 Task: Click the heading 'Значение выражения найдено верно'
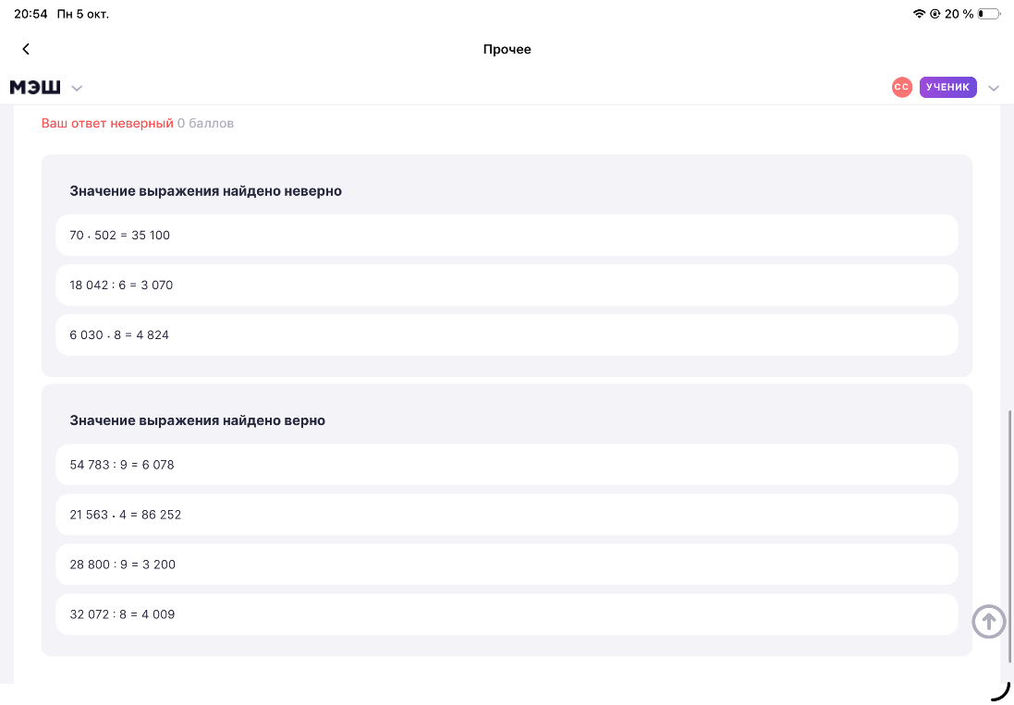point(197,420)
